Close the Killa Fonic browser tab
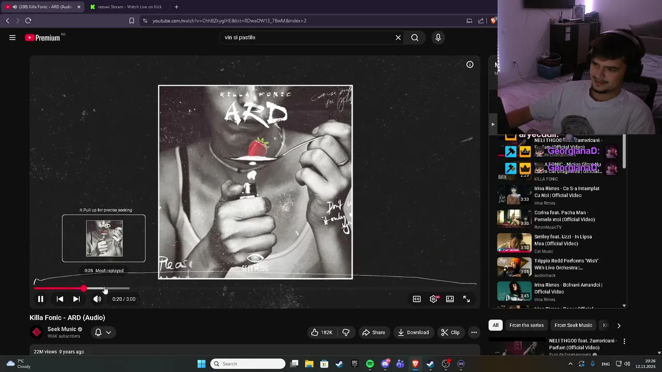 click(79, 7)
